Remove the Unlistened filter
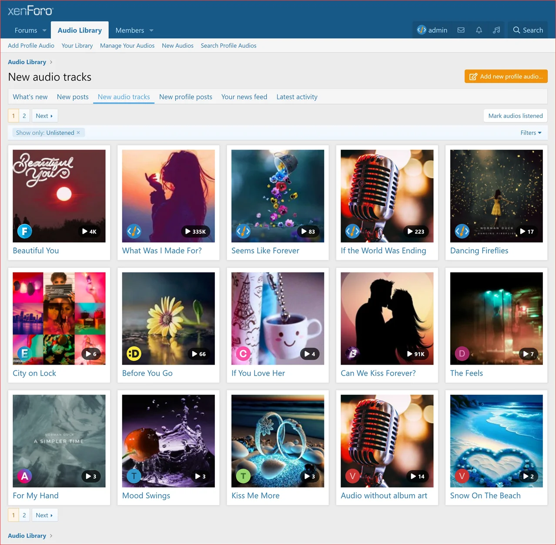556x545 pixels. click(x=78, y=133)
